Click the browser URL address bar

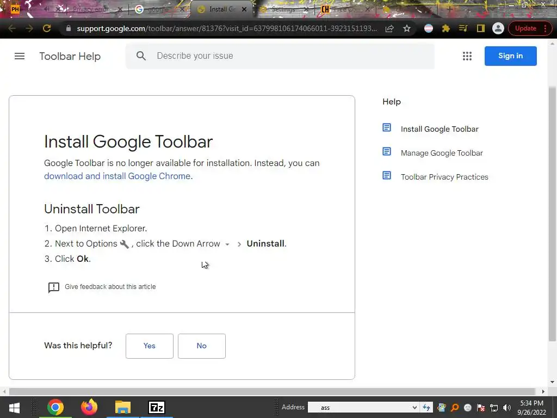[227, 28]
